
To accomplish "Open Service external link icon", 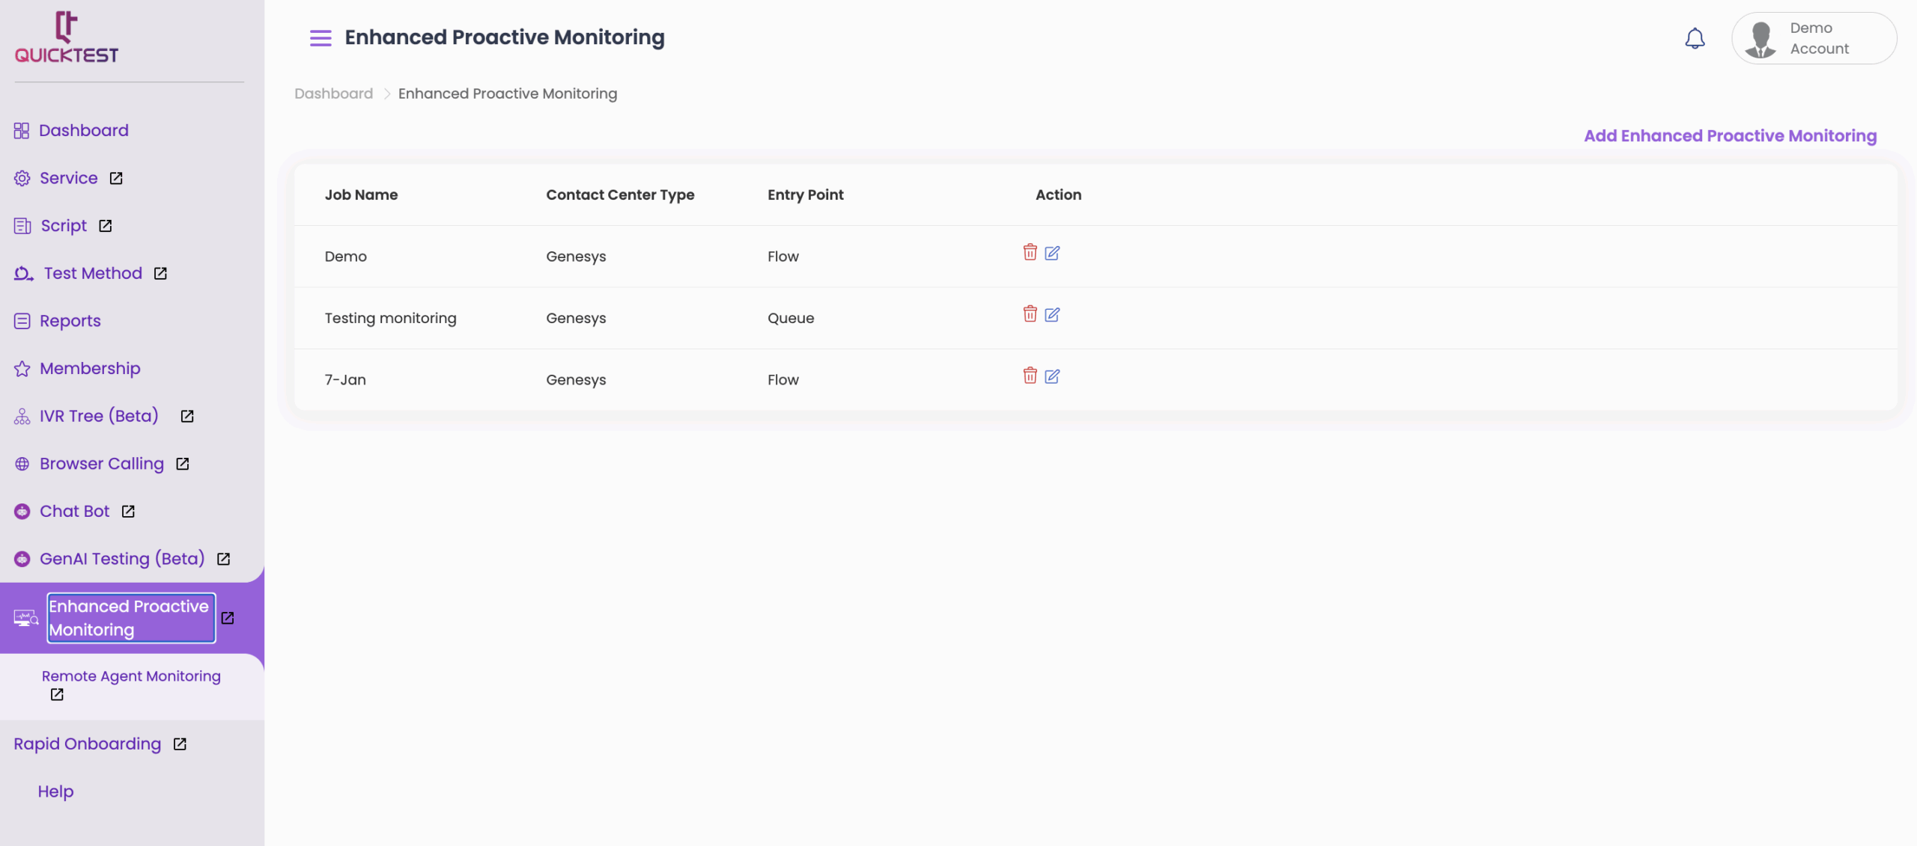I will point(116,178).
